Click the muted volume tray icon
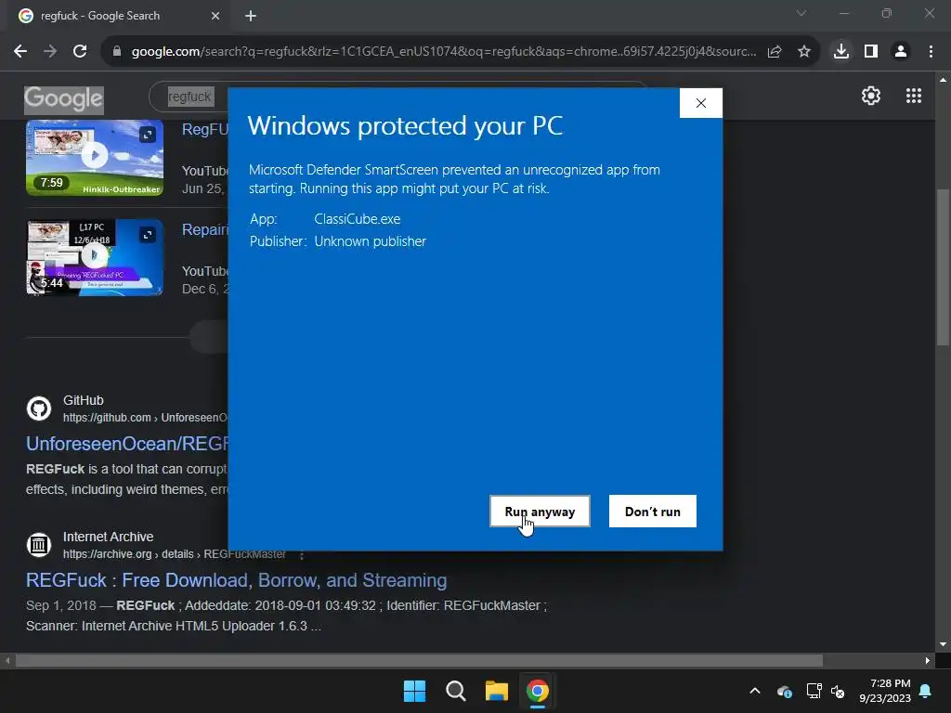Viewport: 951px width, 713px height. 838,691
